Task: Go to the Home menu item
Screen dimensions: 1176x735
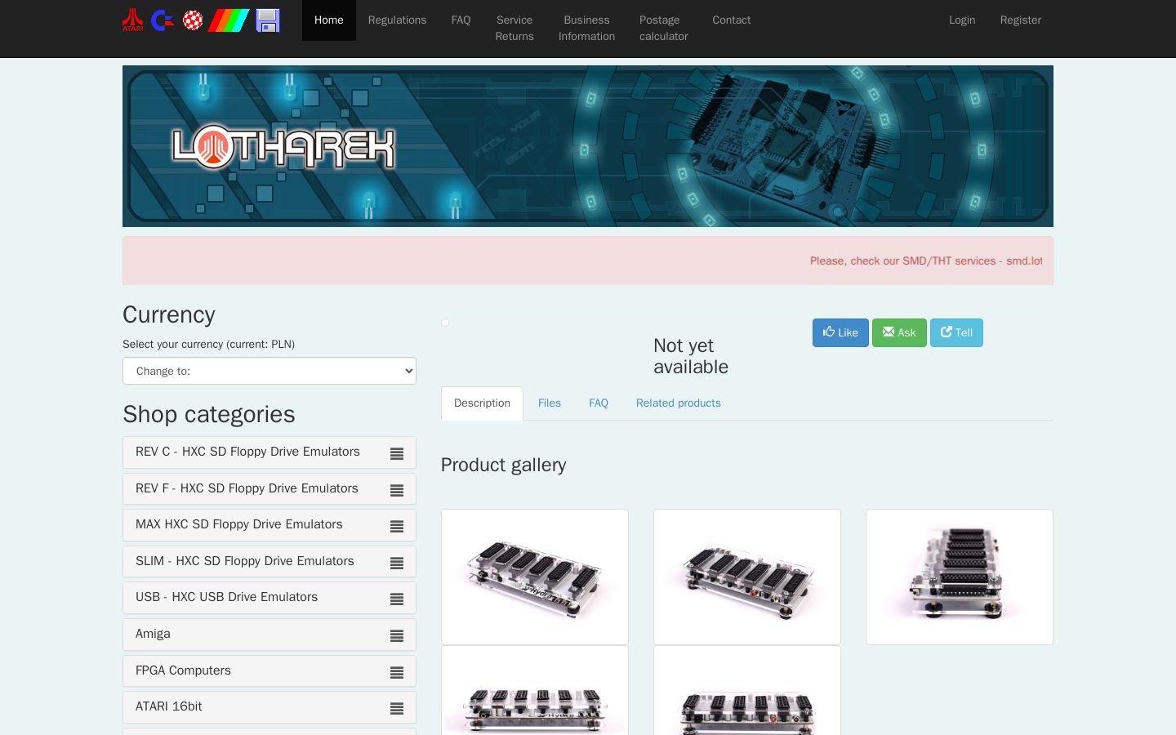Action: click(x=329, y=20)
